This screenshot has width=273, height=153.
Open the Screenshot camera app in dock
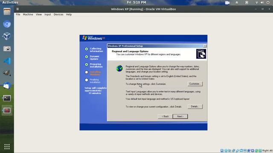[x=7, y=49]
